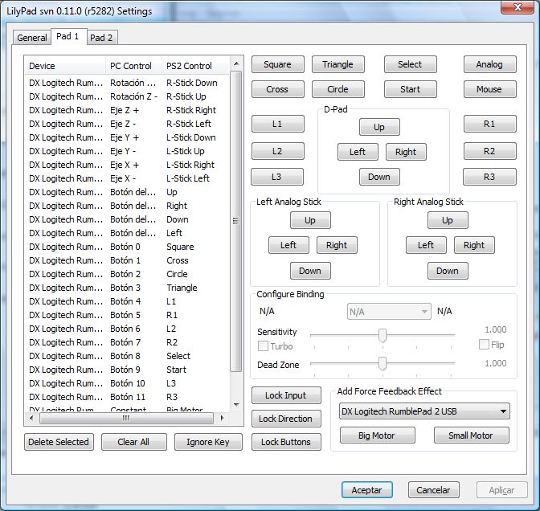Viewport: 540px width, 511px height.
Task: Click the Triangle binding button
Action: tap(337, 64)
